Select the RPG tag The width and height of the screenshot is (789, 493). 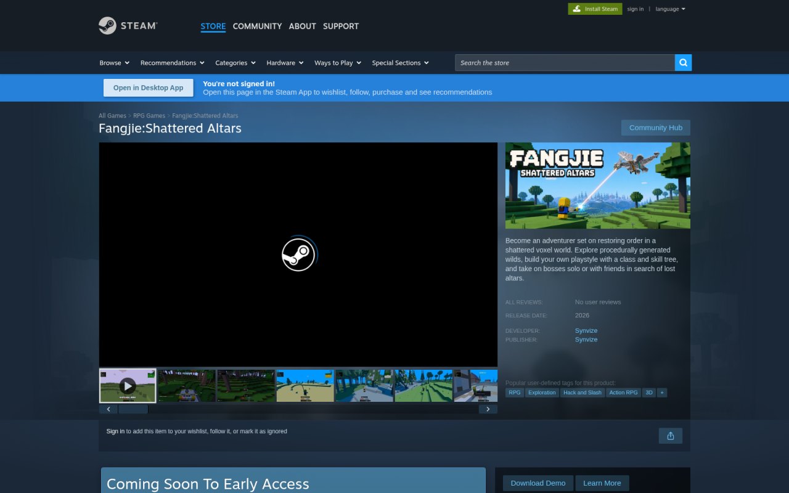coord(515,393)
